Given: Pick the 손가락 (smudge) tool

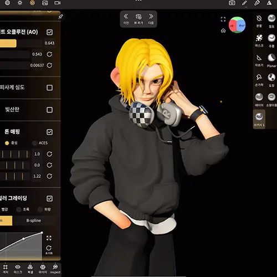Looking at the screenshot, I should point(259,80).
